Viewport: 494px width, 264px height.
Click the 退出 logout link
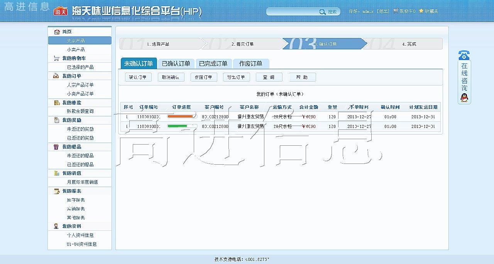(383, 11)
